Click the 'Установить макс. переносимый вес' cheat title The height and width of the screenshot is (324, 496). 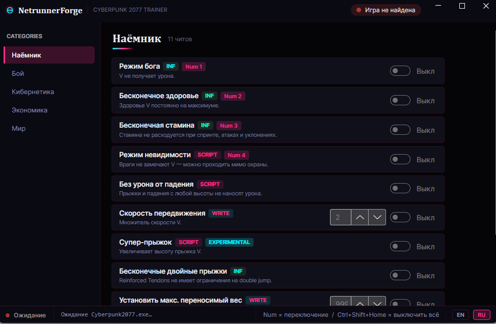[181, 300]
